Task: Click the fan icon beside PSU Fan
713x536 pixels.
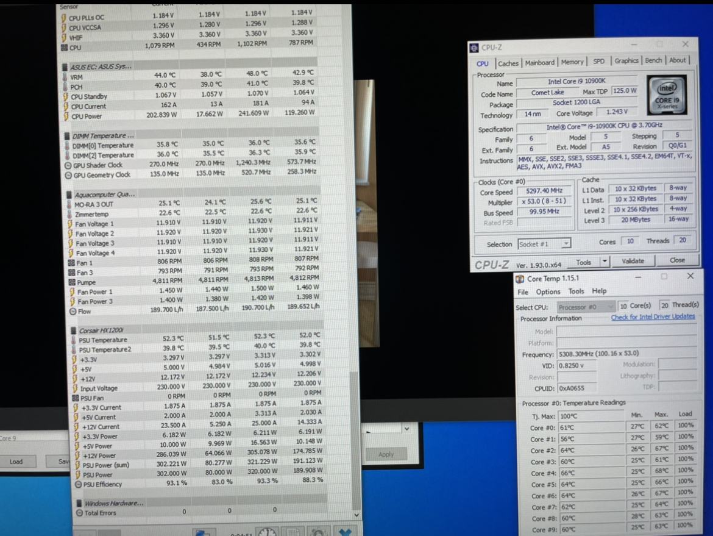Action: 76,398
